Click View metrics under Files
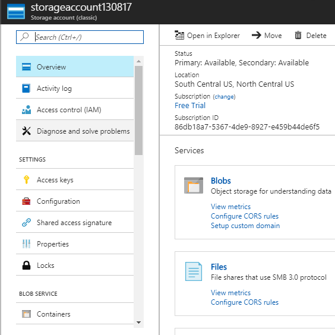The image size is (335, 335). click(230, 293)
